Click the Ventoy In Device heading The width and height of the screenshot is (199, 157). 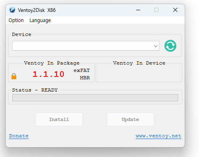tap(139, 63)
